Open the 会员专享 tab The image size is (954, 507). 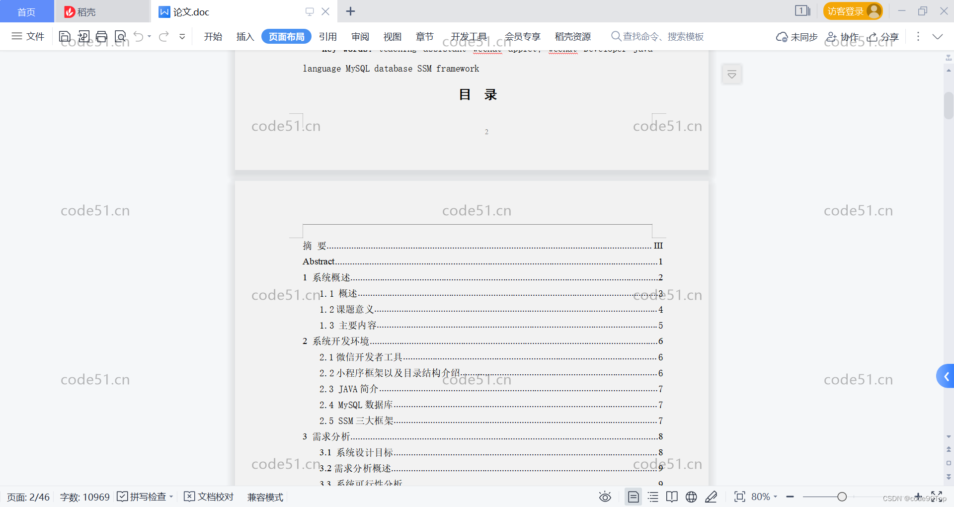coord(523,36)
